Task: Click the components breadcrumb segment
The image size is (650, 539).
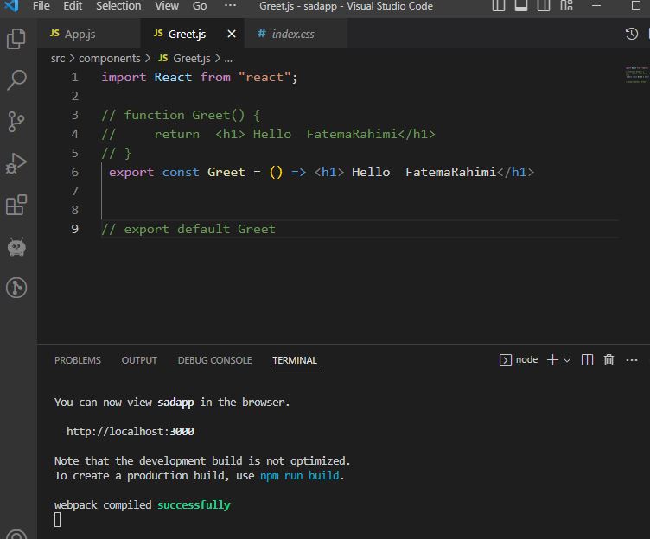Action: (110, 59)
